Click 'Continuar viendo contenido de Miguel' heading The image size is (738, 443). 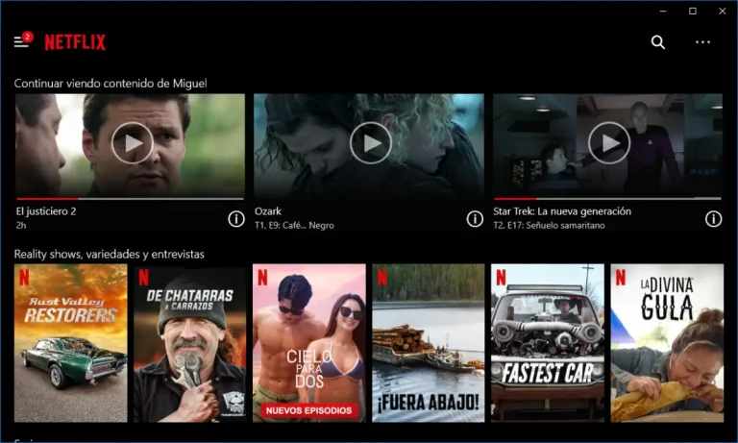[111, 84]
